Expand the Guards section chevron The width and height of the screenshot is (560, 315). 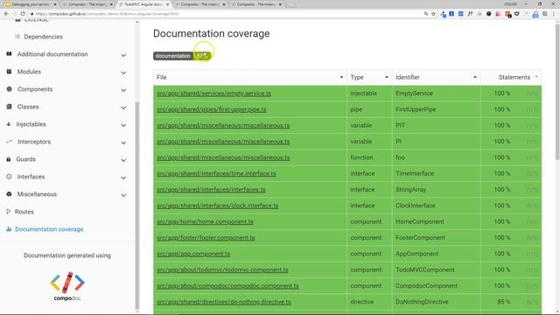[123, 160]
